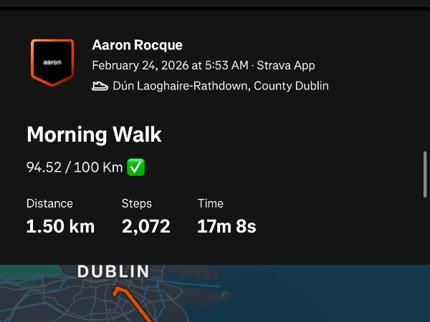This screenshot has width=430, height=322.
Task: Select the 1.50 km distance value
Action: click(60, 227)
